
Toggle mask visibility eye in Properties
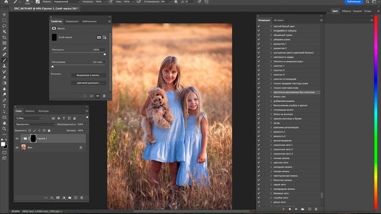point(98,96)
